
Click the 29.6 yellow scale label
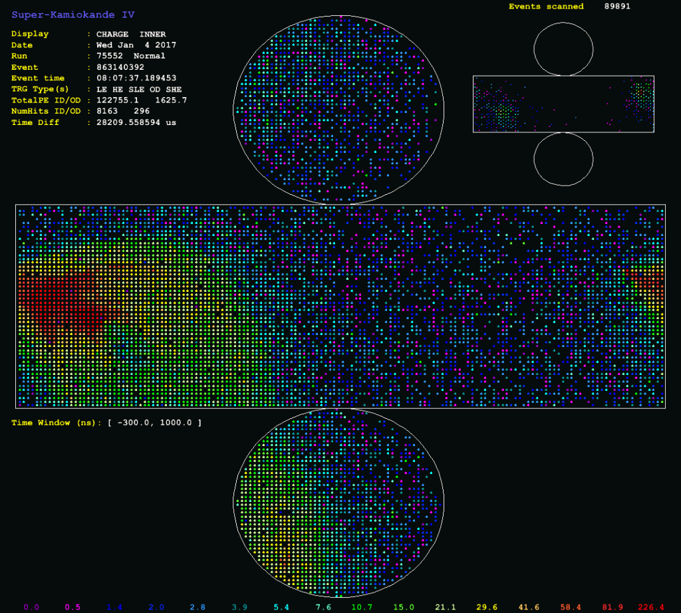click(x=487, y=607)
